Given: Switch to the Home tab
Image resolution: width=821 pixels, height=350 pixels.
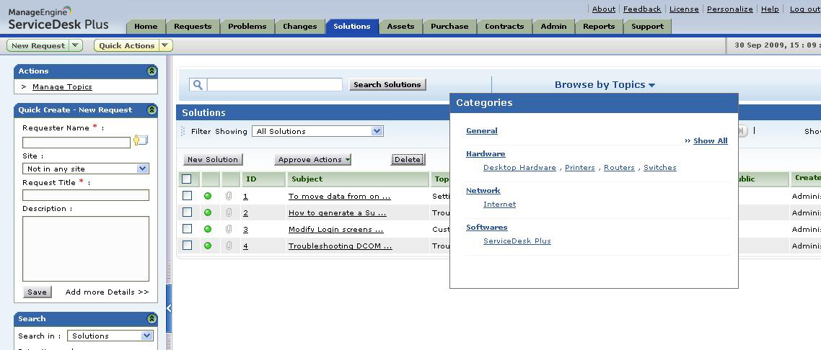Looking at the screenshot, I should pyautogui.click(x=146, y=26).
